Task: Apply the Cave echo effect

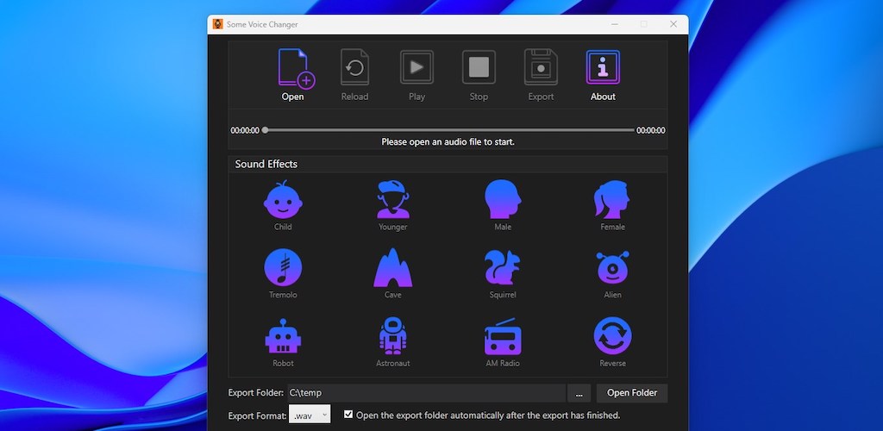Action: coord(392,268)
